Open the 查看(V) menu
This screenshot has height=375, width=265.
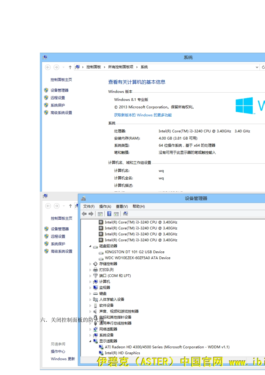(x=122, y=206)
